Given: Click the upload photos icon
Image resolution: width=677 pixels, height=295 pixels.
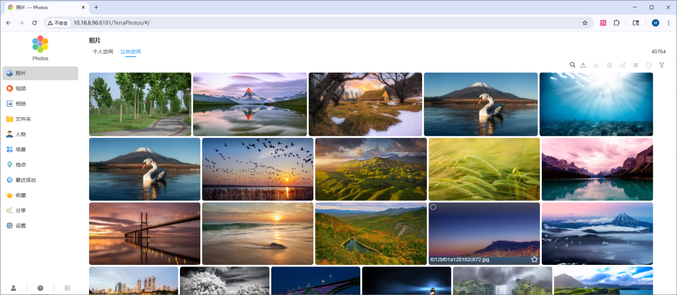Looking at the screenshot, I should 583,65.
